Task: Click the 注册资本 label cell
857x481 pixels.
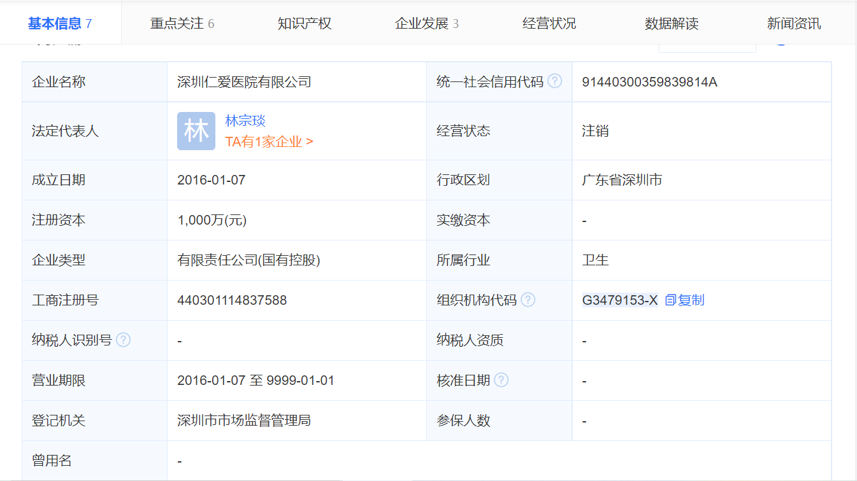Action: pyautogui.click(x=95, y=220)
